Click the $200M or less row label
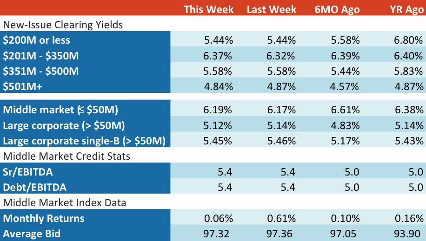This screenshot has height=241, width=426. pos(36,40)
